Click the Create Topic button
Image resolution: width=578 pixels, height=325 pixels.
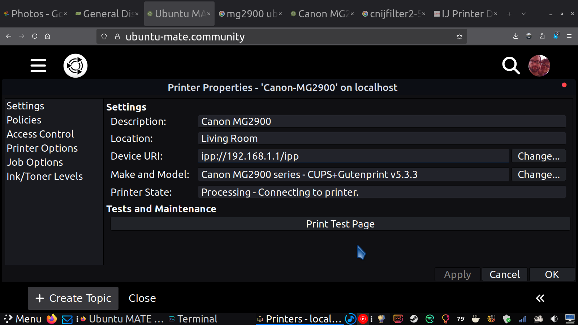(73, 298)
